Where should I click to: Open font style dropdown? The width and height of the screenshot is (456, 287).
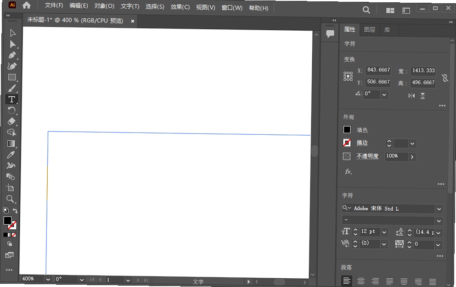(439, 221)
